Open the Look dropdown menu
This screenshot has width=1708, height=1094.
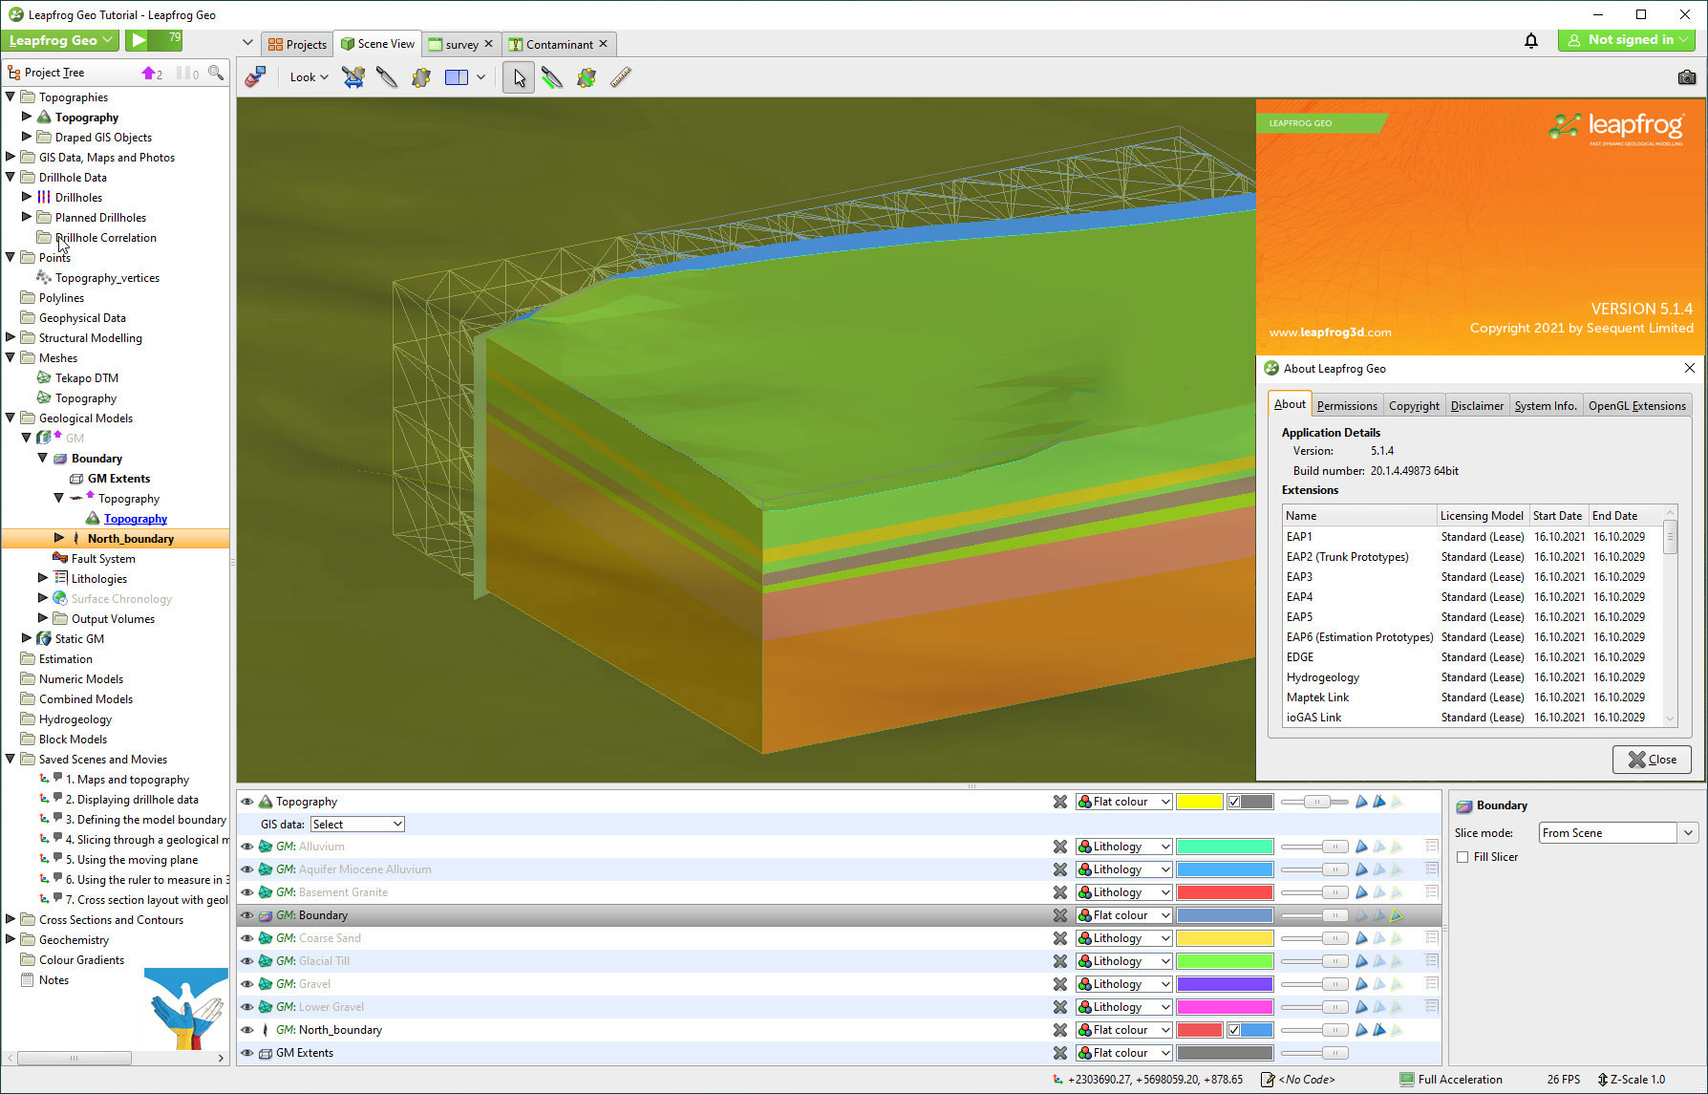click(309, 77)
